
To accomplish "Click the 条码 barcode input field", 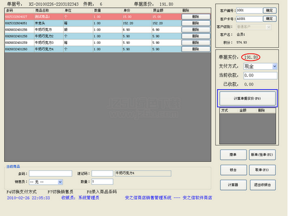I will tap(51, 173).
